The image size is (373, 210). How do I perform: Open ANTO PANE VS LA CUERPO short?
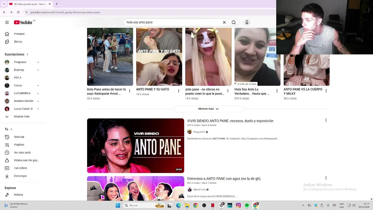pyautogui.click(x=307, y=70)
